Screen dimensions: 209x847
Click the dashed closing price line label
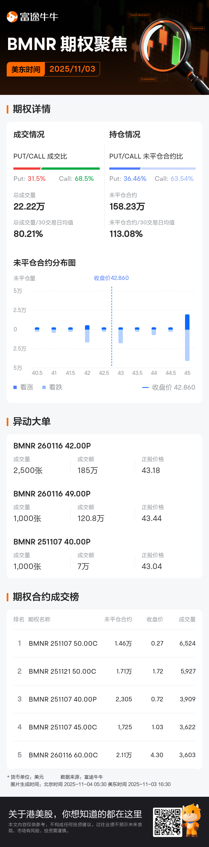111,278
